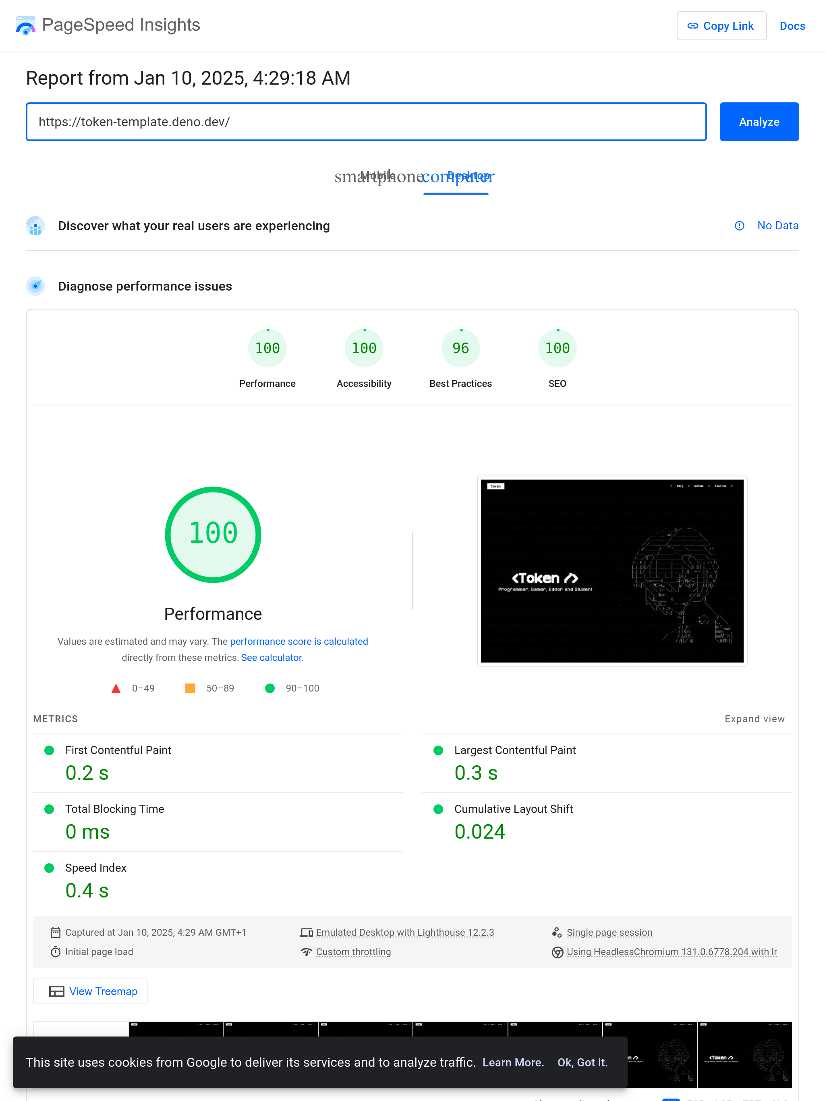Click the stopwatch icon beside Initial page load
This screenshot has width=825, height=1101.
tap(55, 951)
